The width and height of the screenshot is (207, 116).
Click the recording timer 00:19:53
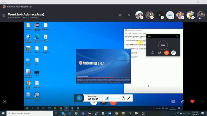pos(93,99)
